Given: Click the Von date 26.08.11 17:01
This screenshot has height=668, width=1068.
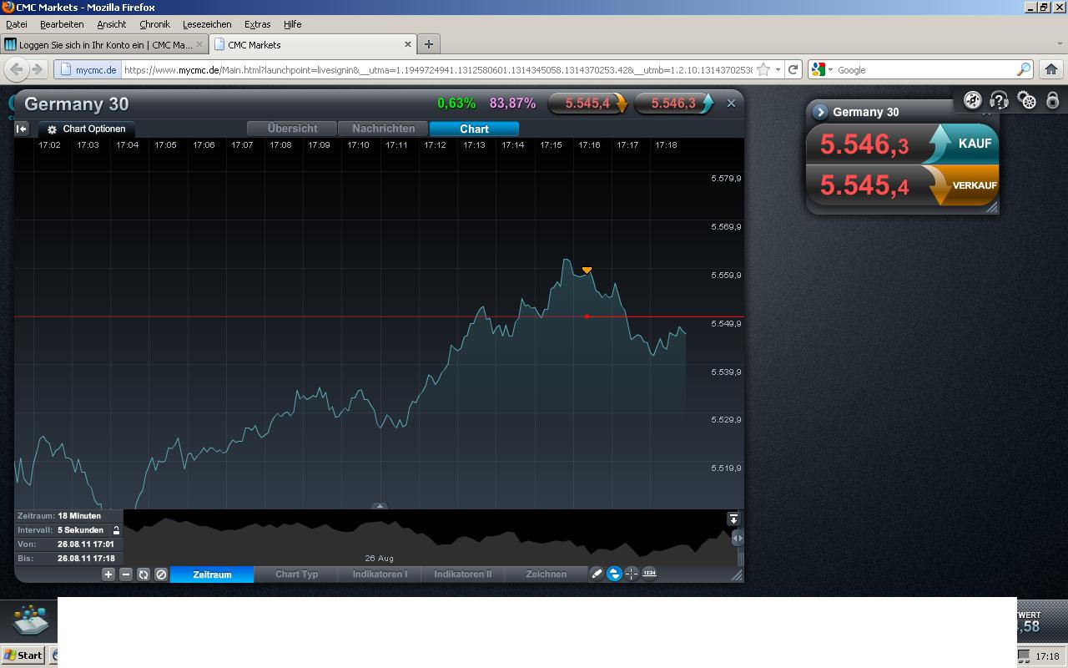Looking at the screenshot, I should [x=86, y=544].
